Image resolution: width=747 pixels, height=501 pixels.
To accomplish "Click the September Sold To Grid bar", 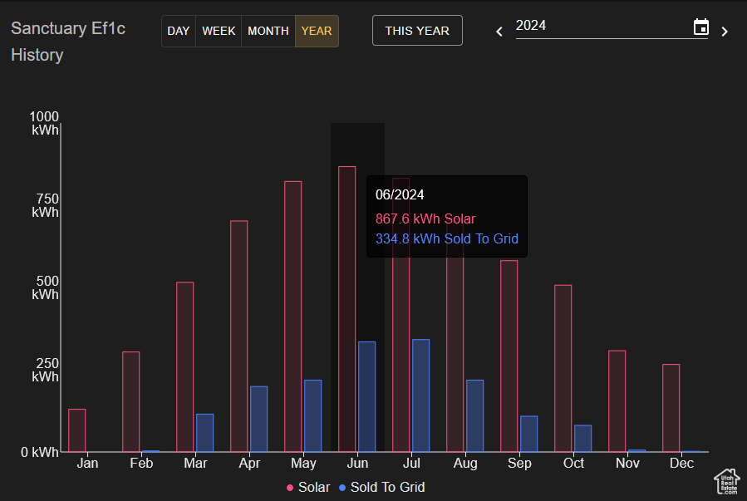I will 528,434.
